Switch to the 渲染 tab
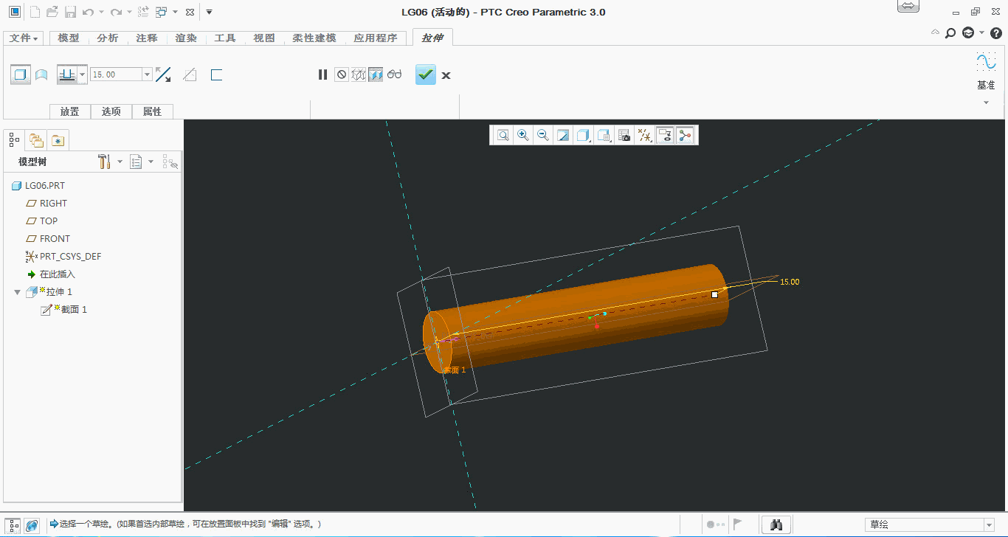The width and height of the screenshot is (1008, 537). (186, 38)
